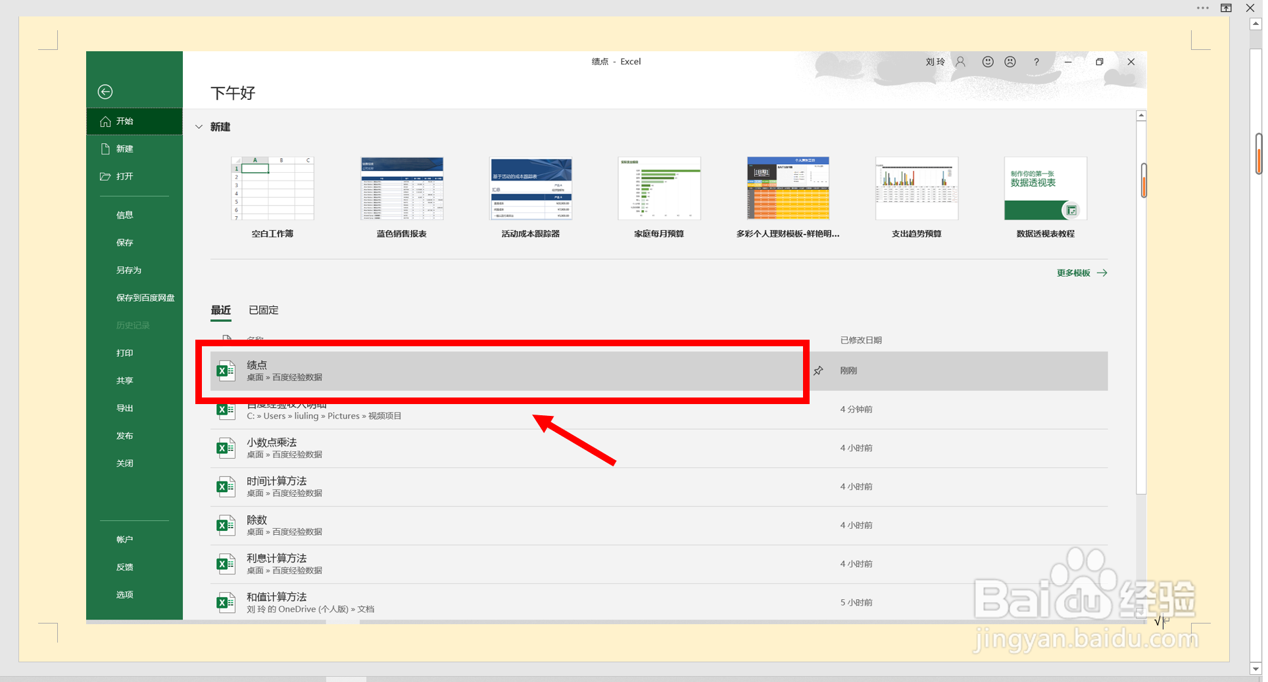Open the recent file 利息计算方法
Screen dimensions: 1268x682
click(x=659, y=564)
